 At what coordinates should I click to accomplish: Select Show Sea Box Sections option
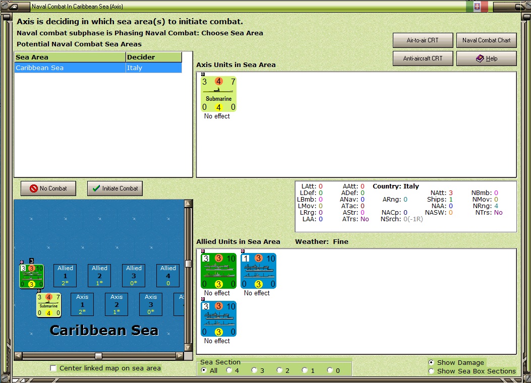tap(431, 371)
